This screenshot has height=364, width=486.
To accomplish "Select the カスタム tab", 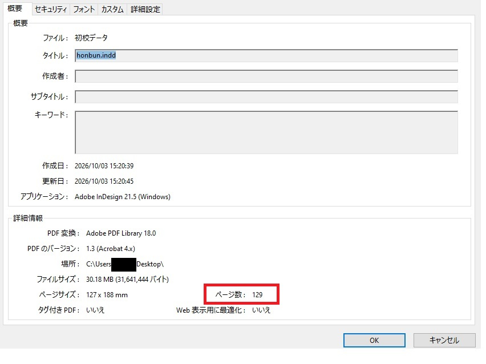I will click(112, 9).
